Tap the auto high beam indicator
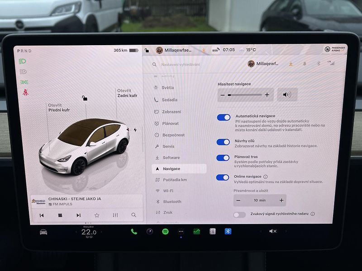362x271 pixels. pyautogui.click(x=23, y=72)
